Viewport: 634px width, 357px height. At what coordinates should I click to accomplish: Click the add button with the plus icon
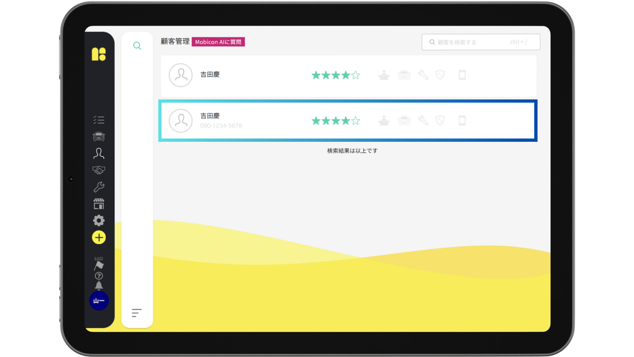(99, 237)
